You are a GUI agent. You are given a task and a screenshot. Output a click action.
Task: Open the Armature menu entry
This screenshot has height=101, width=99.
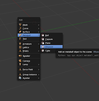pyautogui.click(x=29, y=44)
